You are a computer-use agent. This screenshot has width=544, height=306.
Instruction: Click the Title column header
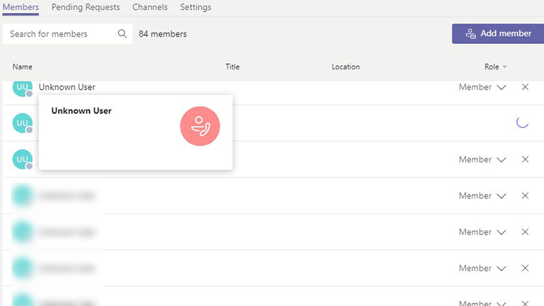233,67
